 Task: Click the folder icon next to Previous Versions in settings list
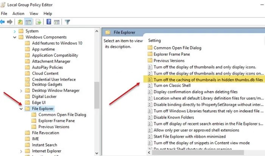click(x=150, y=60)
